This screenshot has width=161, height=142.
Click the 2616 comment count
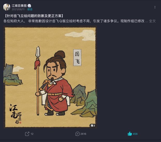click(x=83, y=134)
